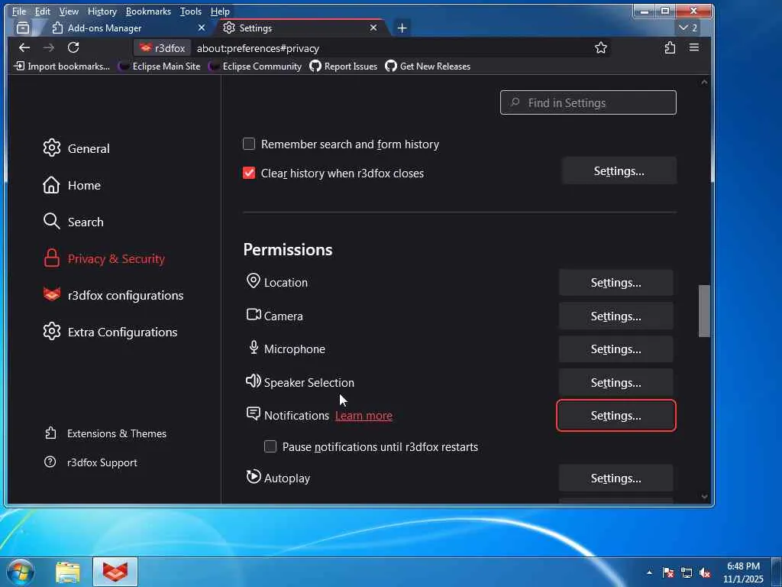
Task: Open Location permission Settings
Action: pos(616,283)
